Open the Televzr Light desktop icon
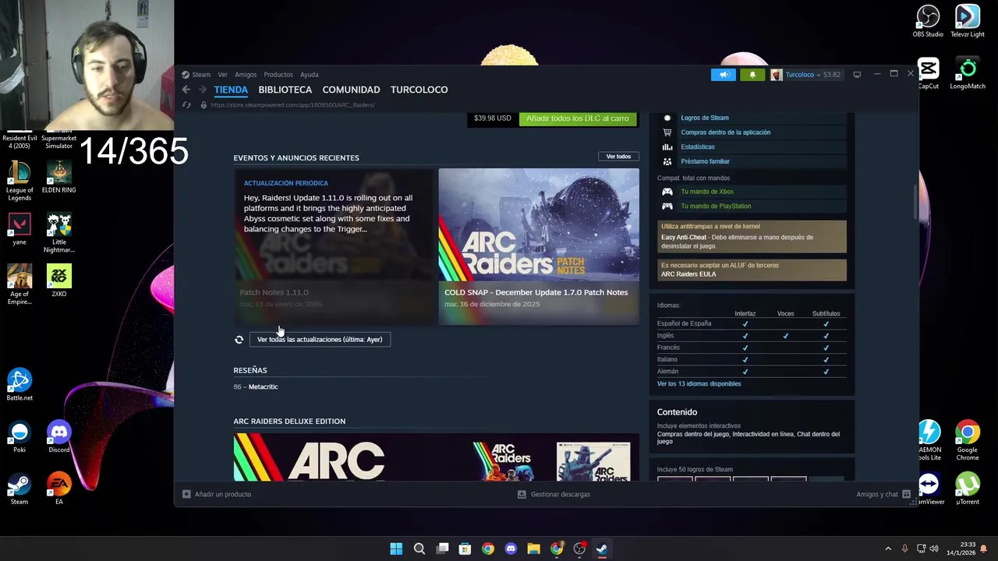 click(x=968, y=21)
